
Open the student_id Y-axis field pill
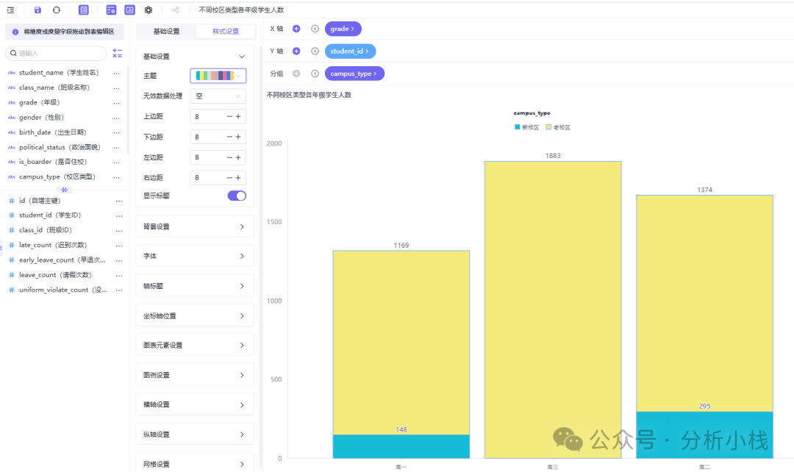350,51
